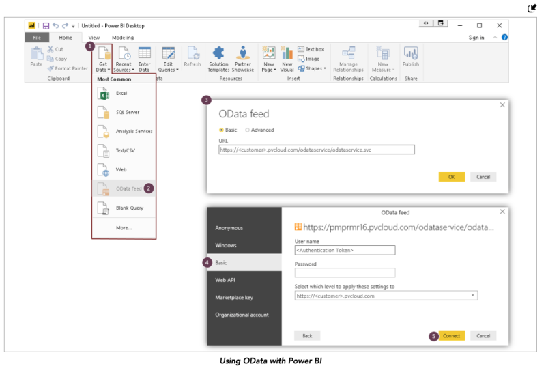546x366 pixels.
Task: Click the Redo arrow
Action: (x=65, y=25)
